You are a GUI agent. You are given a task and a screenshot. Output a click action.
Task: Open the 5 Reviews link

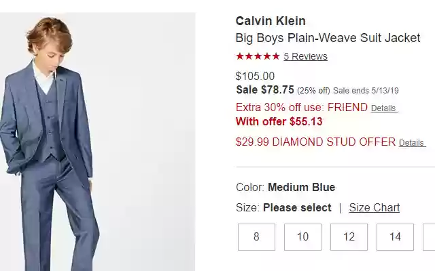click(x=305, y=56)
